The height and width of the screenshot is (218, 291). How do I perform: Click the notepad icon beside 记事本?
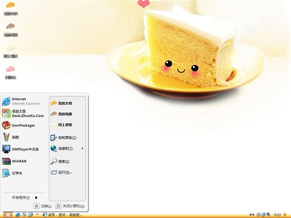click(6, 173)
